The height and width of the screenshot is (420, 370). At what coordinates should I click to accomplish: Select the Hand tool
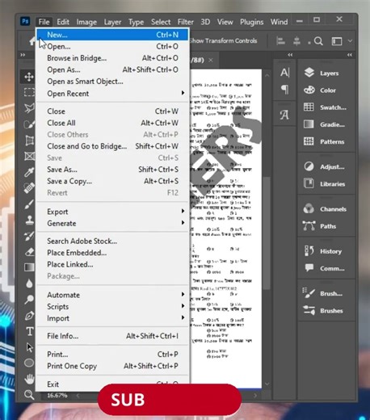(29, 379)
